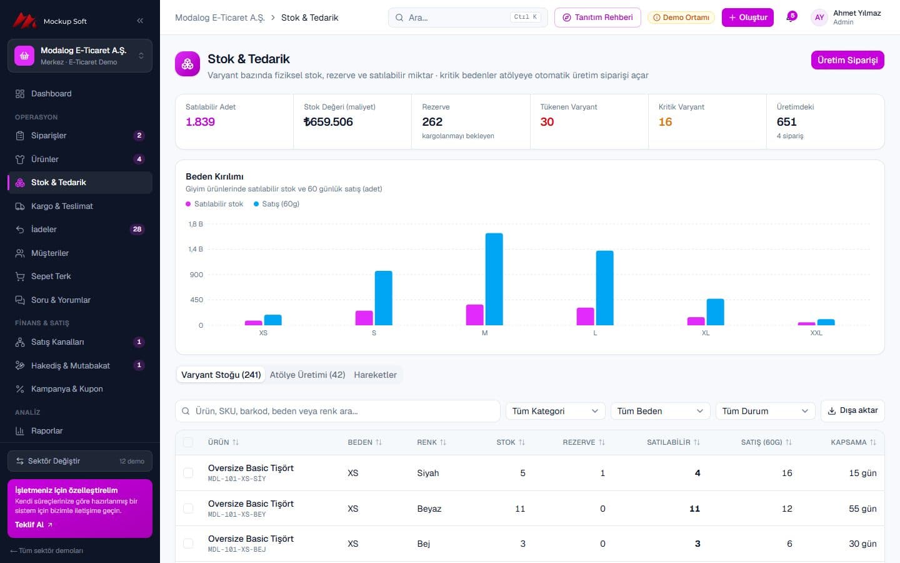Click the Hakediş & Mutabakat handshake icon
The image size is (900, 563).
pos(20,365)
